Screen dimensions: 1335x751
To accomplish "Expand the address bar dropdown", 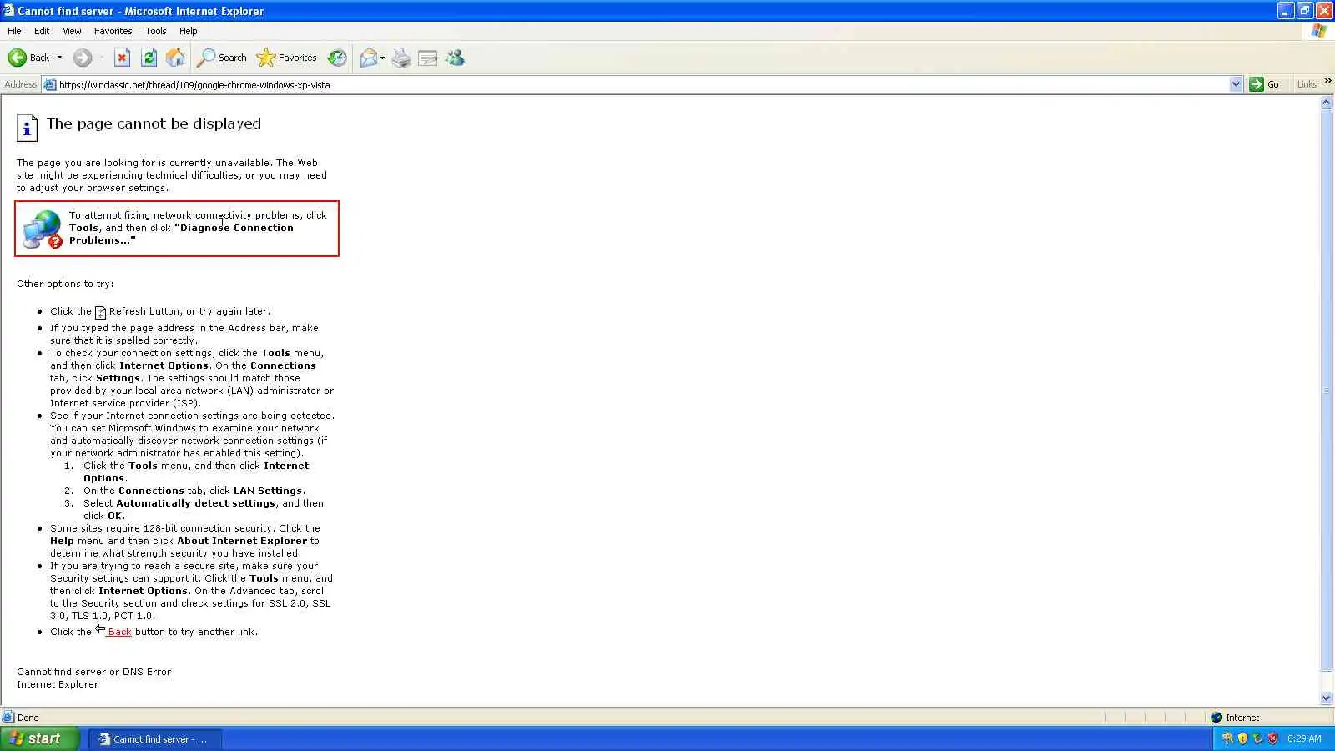I will [1236, 84].
